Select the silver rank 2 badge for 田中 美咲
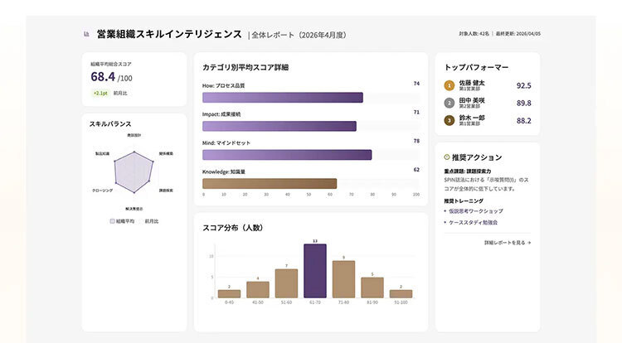This screenshot has width=622, height=343. tap(449, 103)
